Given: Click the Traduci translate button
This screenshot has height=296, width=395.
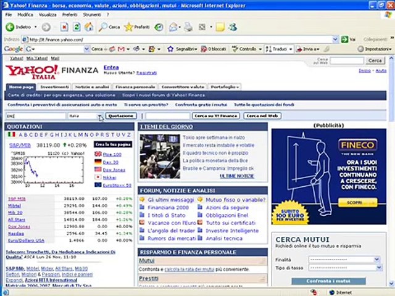Looking at the screenshot, I should click(276, 49).
